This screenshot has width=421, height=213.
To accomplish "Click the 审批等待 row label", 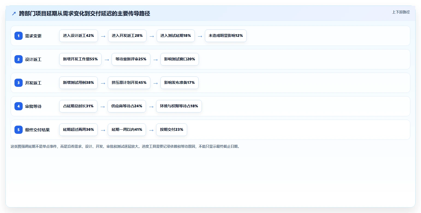I will click(x=33, y=106).
